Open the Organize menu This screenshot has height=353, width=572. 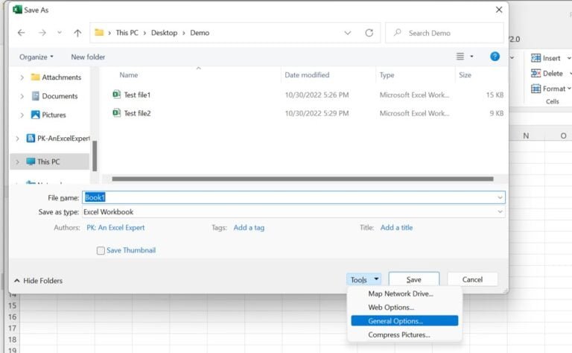coord(36,57)
